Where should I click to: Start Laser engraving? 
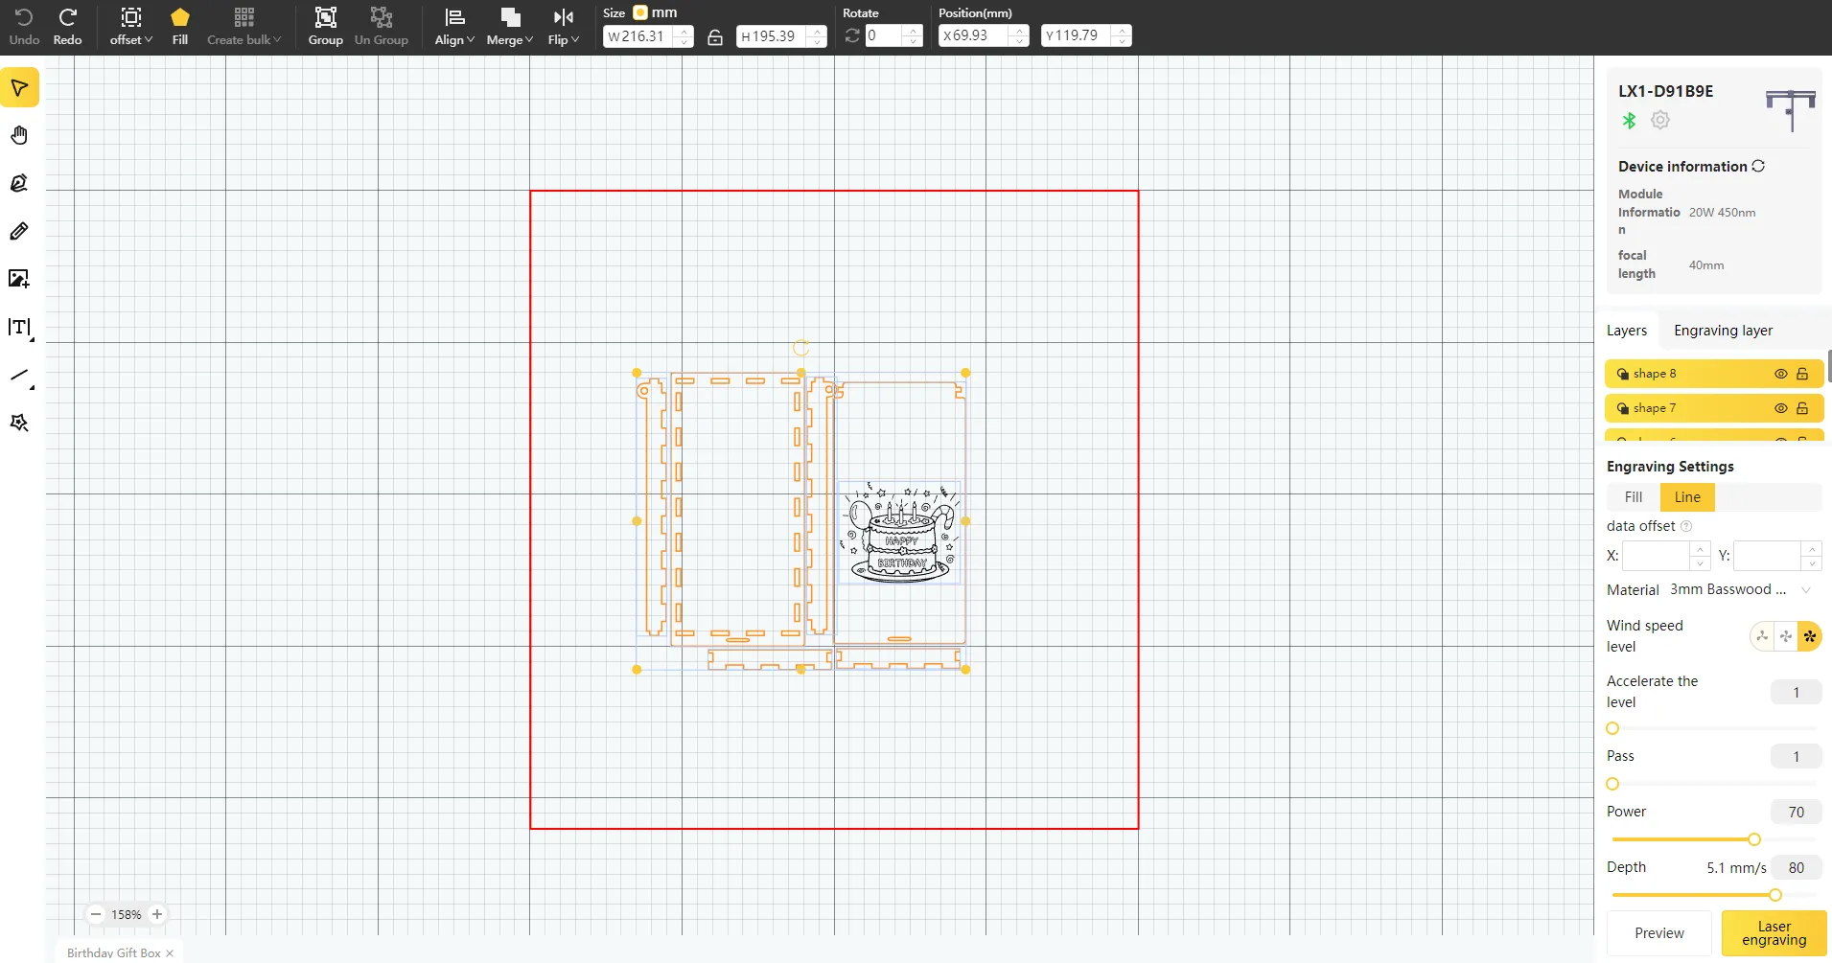coord(1774,933)
